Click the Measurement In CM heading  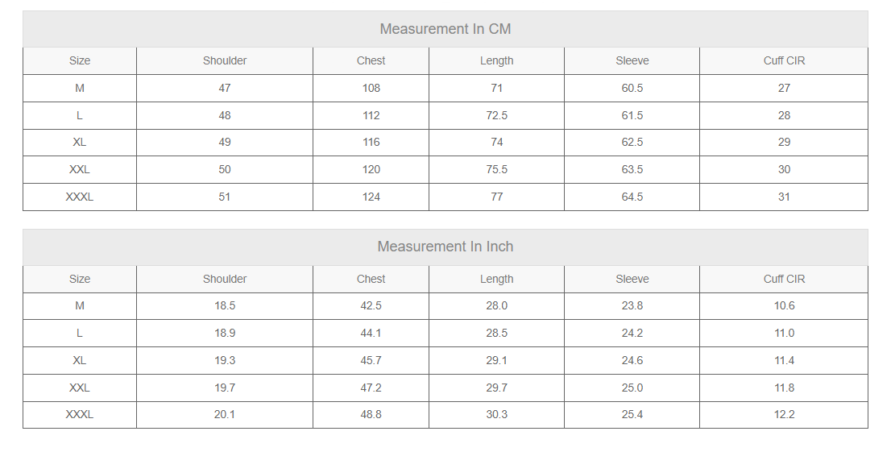445,29
